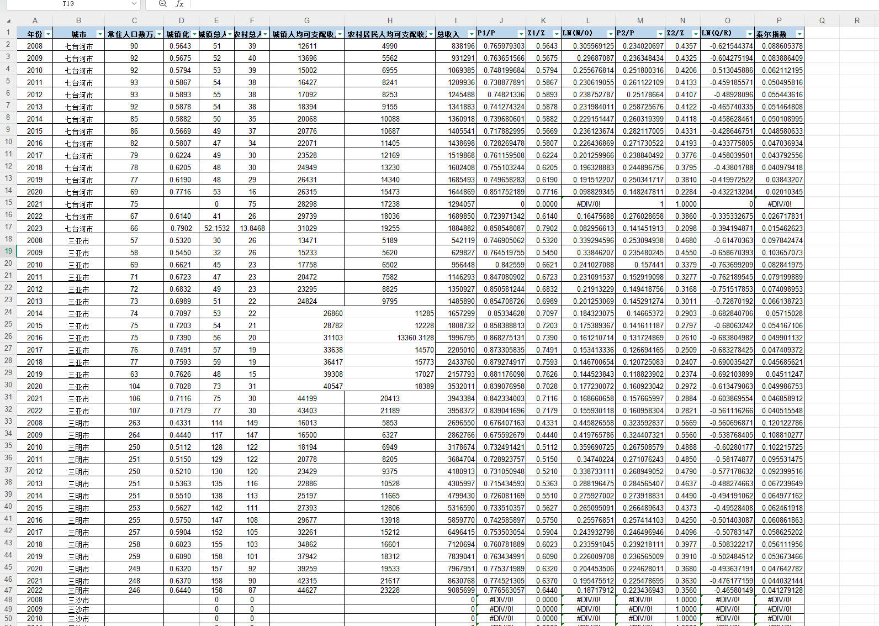
Task: Click the cell containing 44199
Action: [x=307, y=398]
